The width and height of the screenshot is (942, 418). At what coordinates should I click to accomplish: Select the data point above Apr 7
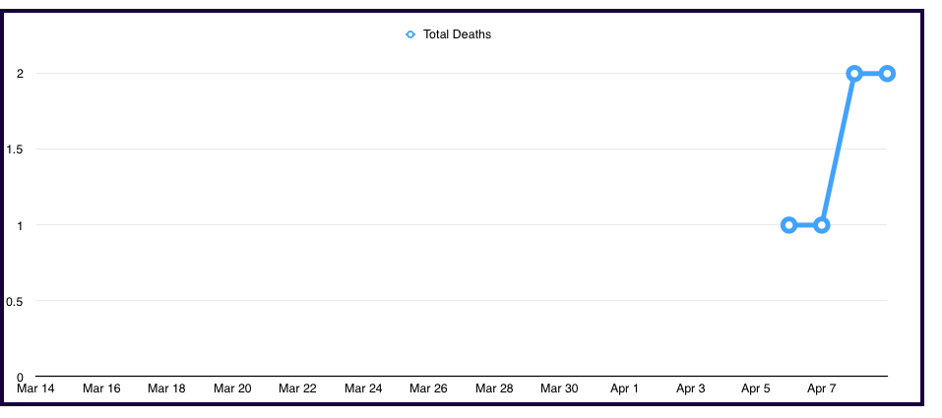822,225
